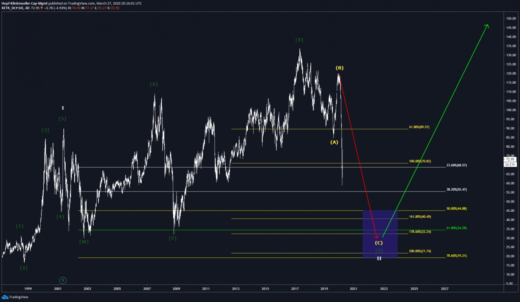The width and height of the screenshot is (520, 302).
Task: Click the yellow (B) wave label
Action: pos(340,68)
